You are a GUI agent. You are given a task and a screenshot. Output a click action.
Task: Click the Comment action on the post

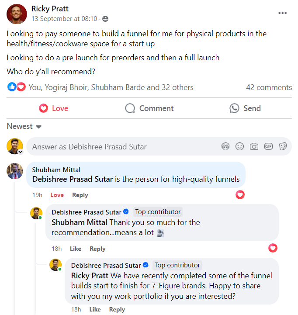click(x=149, y=108)
